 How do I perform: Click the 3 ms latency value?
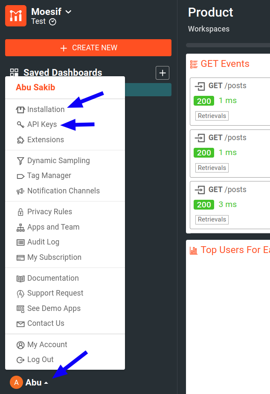pos(228,204)
